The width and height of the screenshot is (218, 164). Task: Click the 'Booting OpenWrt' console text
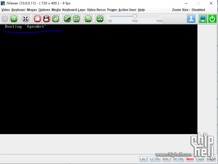[x=25, y=26]
